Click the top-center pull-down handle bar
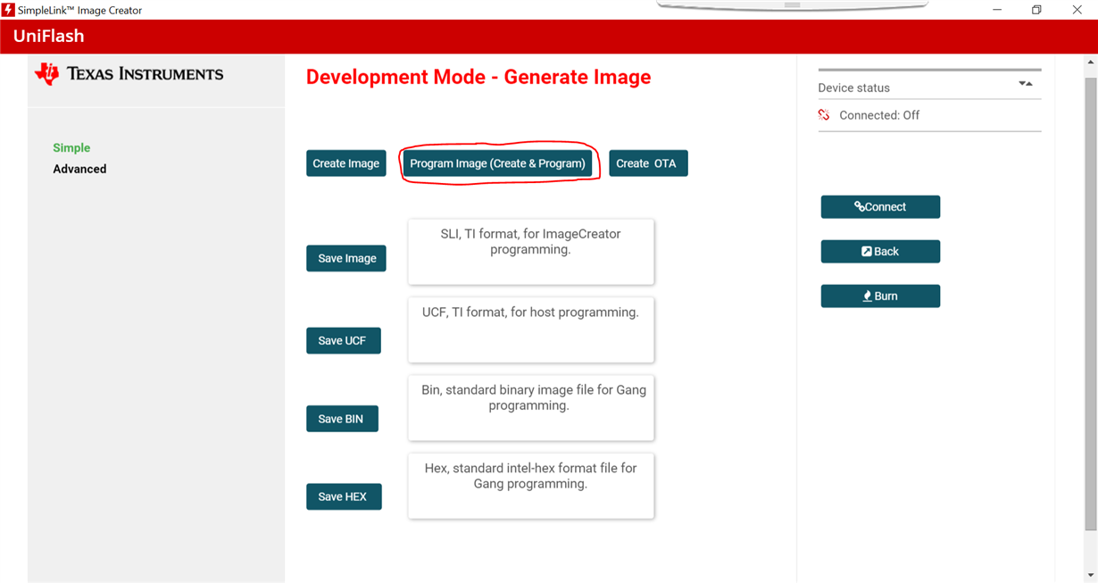Image resolution: width=1098 pixels, height=583 pixels. tap(792, 4)
